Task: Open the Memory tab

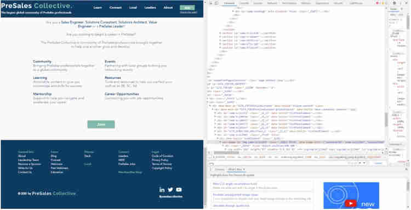Action: point(306,3)
